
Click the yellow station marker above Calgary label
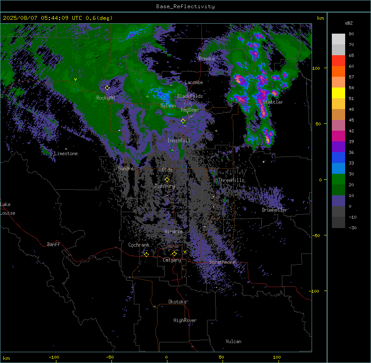(x=174, y=254)
